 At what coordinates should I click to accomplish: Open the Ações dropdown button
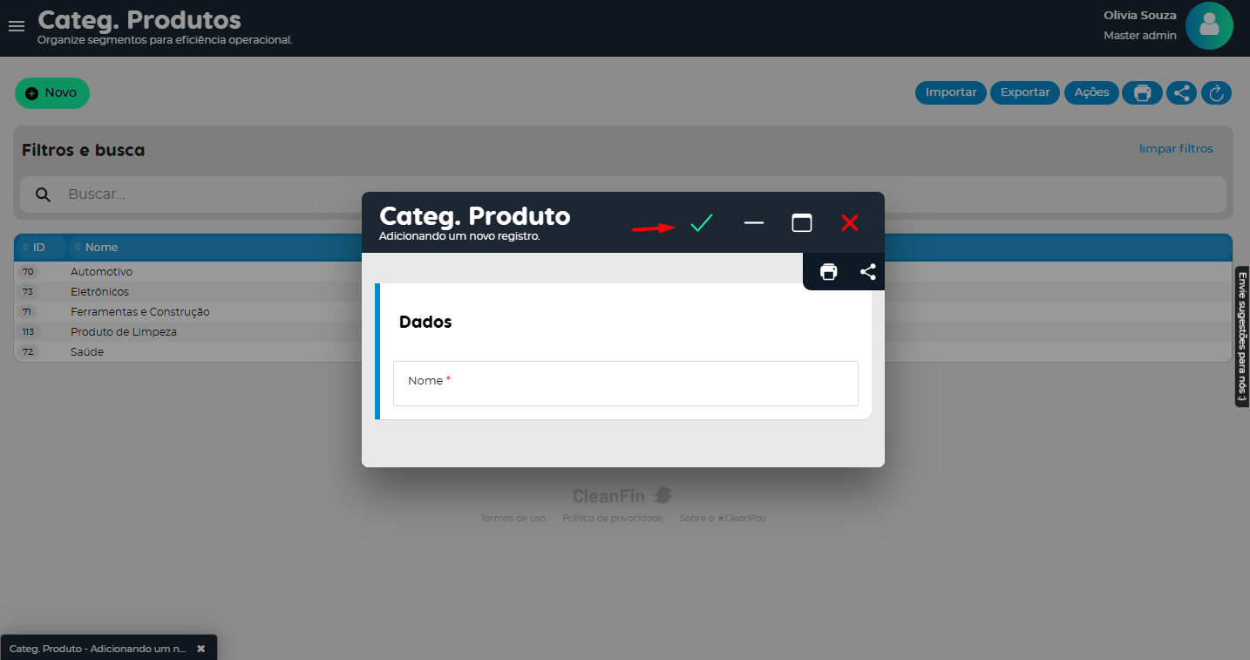1091,92
